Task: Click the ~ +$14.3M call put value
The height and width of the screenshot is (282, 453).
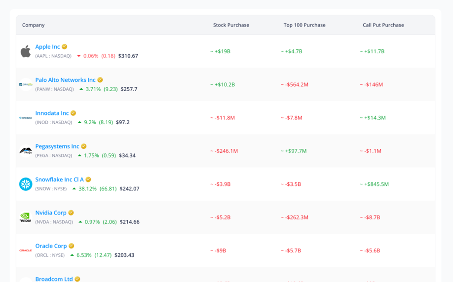Action: click(x=373, y=118)
